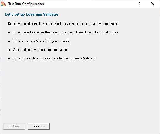This screenshot has width=160, height=134.
Task: Click the Which compiler/linker/IDE you are using line
Action: [x=42, y=41]
